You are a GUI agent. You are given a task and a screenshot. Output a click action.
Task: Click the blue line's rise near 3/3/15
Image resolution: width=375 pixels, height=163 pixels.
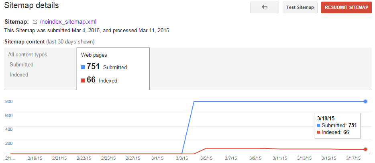click(188, 128)
